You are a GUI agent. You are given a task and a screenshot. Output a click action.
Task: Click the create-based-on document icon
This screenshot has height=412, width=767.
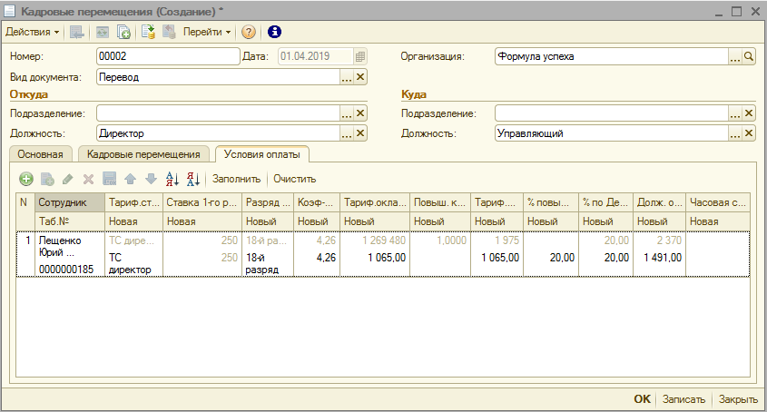point(123,32)
